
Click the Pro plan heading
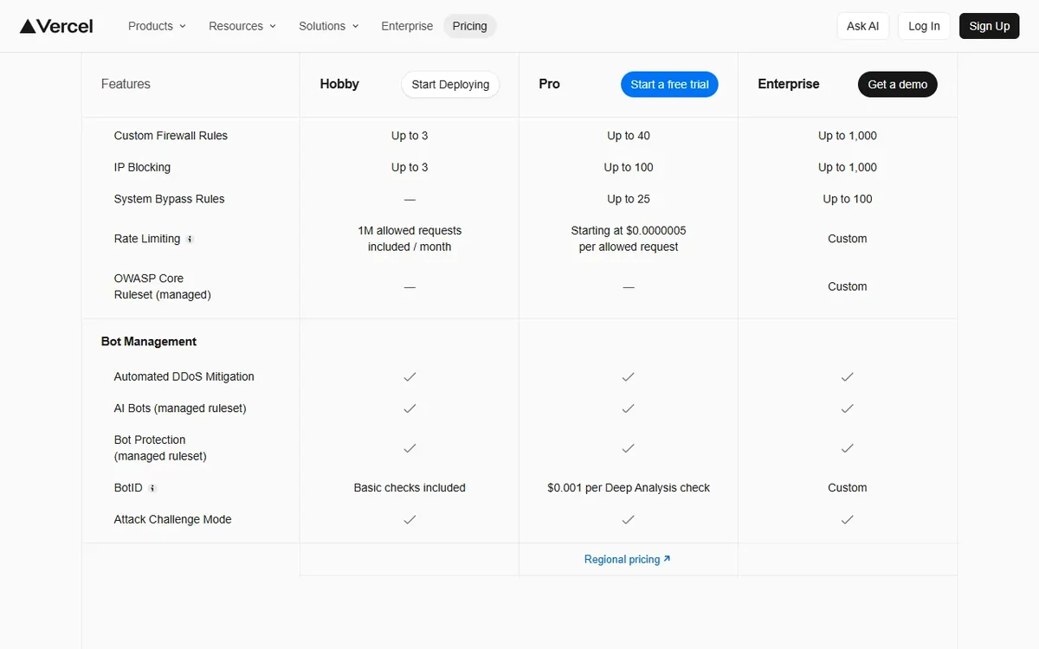tap(549, 84)
